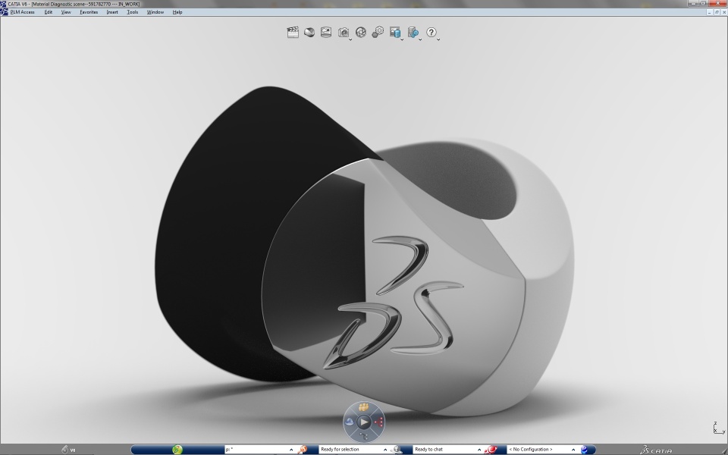
Task: Open the View menu
Action: [x=66, y=12]
